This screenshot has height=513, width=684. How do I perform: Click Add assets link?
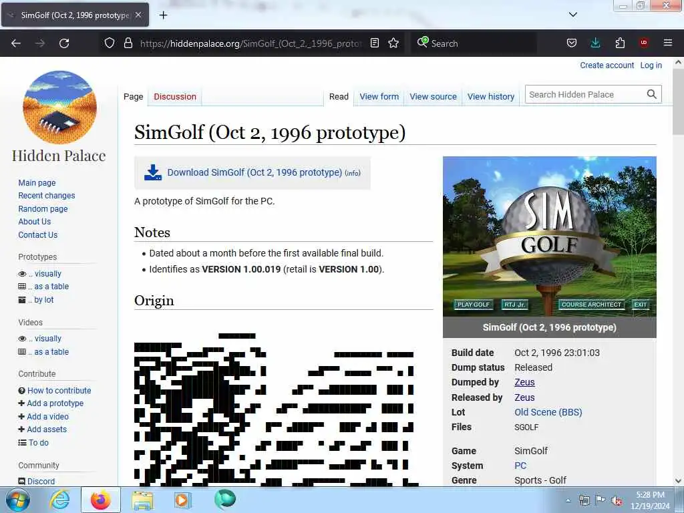pyautogui.click(x=47, y=430)
